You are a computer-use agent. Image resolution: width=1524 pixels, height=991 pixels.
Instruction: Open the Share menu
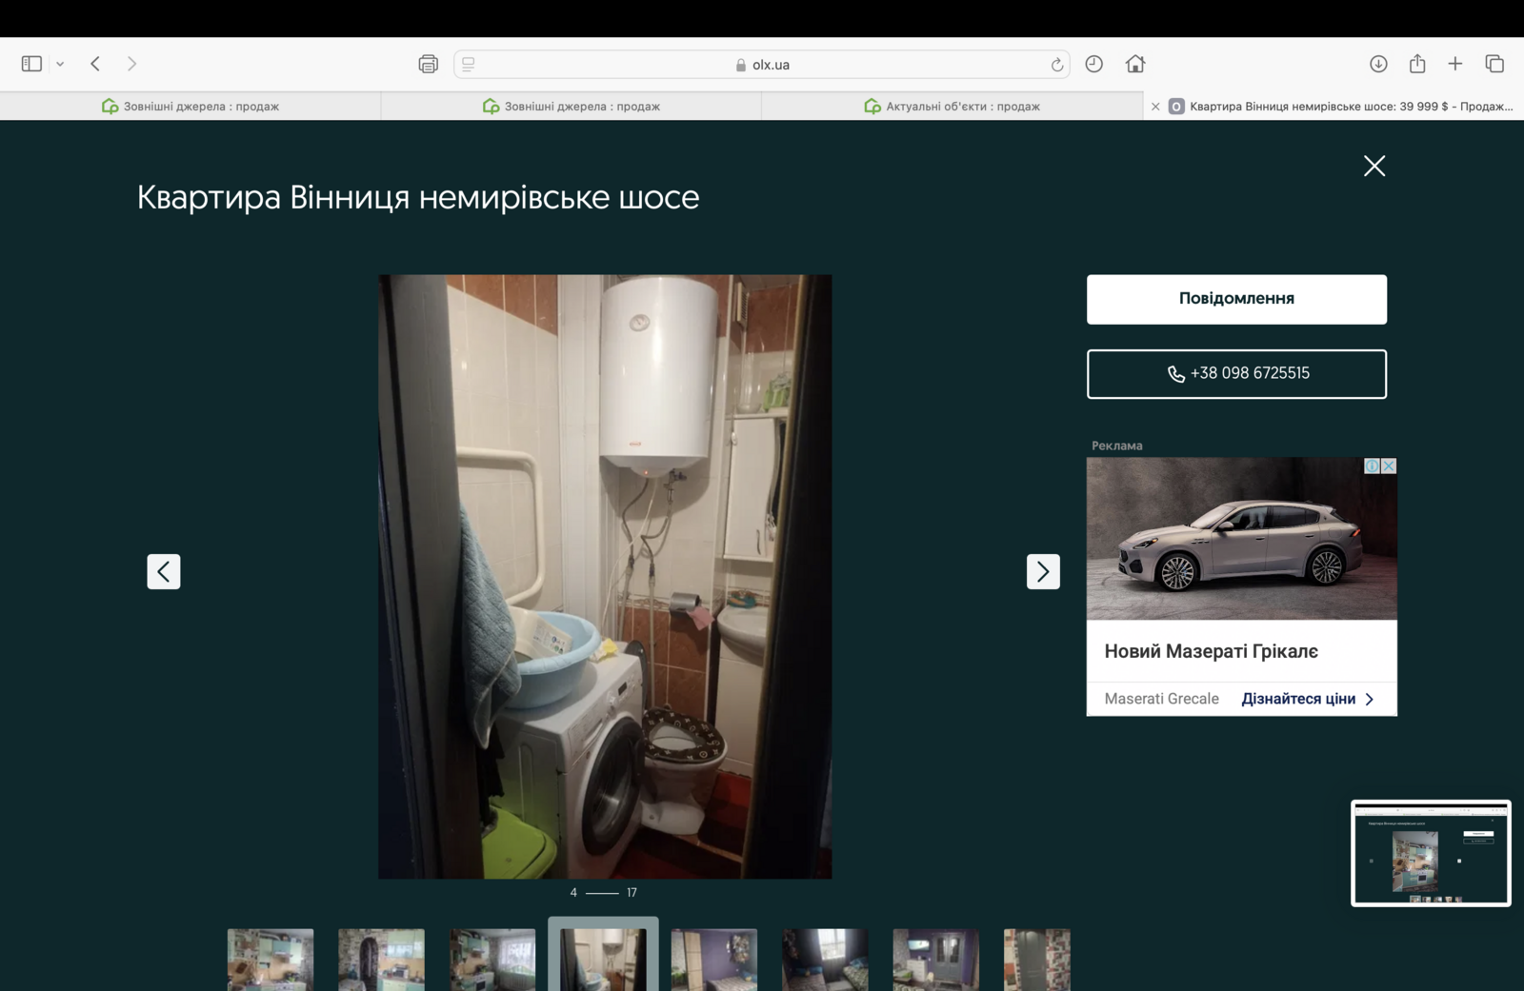[x=1417, y=64]
